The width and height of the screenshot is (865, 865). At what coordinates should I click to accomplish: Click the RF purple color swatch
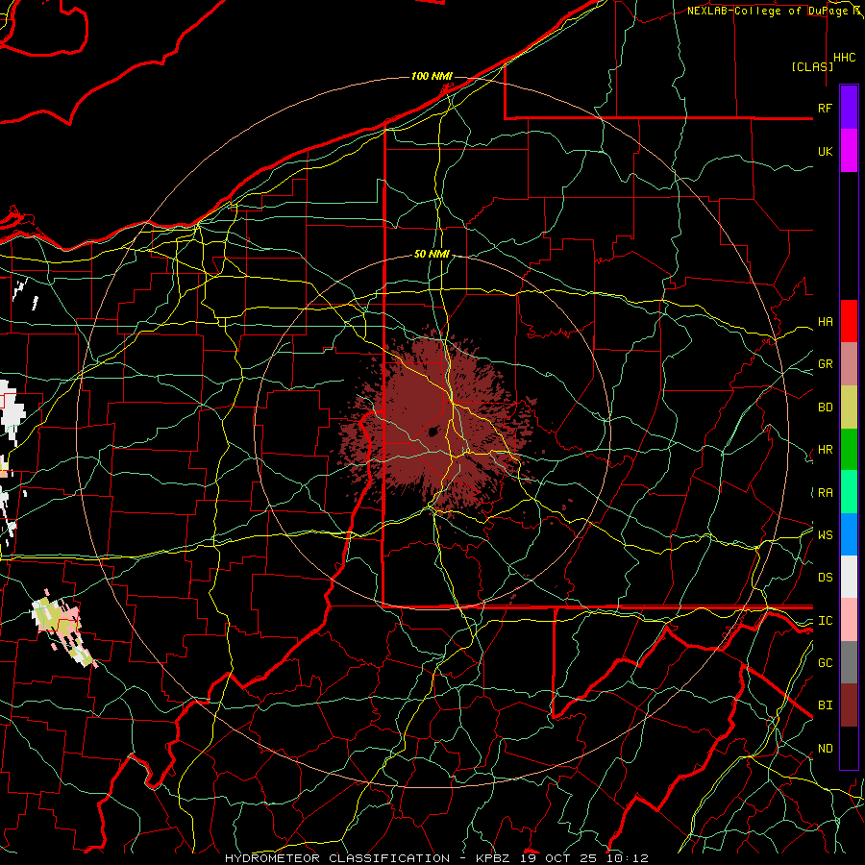coord(849,108)
